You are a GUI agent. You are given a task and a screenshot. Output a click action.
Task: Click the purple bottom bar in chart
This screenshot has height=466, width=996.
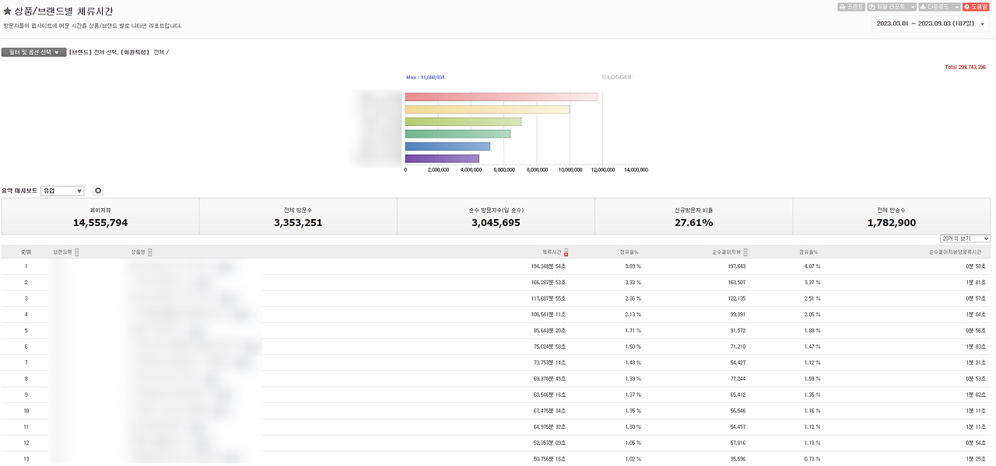pyautogui.click(x=442, y=158)
